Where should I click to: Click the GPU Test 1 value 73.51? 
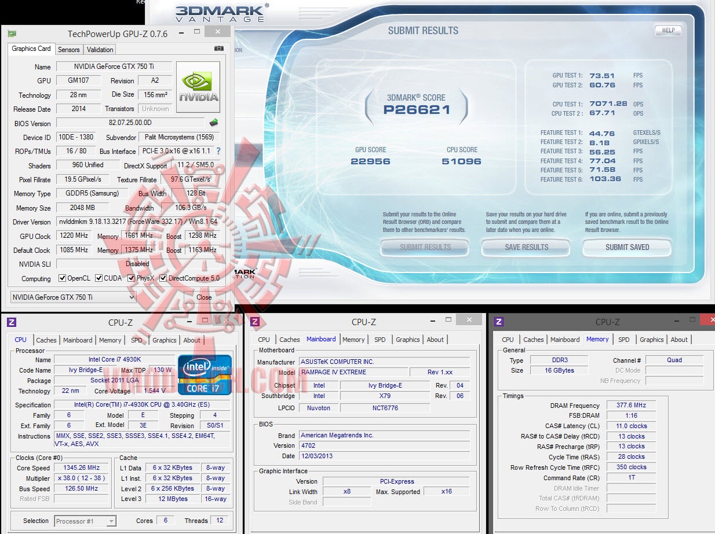tap(602, 75)
